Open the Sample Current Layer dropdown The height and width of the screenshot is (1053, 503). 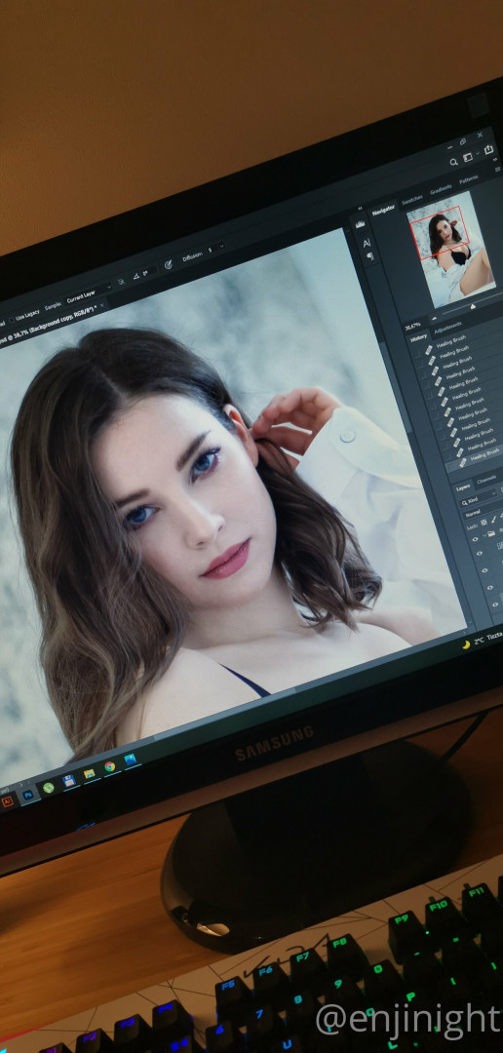89,294
